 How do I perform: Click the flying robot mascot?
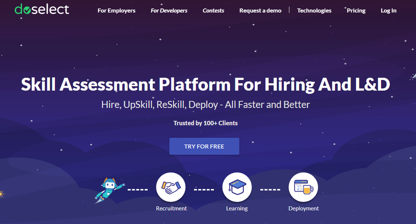tap(109, 190)
